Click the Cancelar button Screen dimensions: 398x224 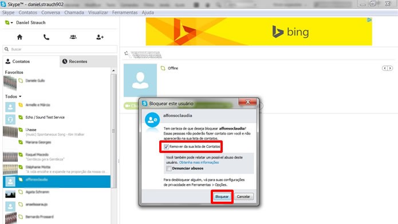click(x=243, y=197)
